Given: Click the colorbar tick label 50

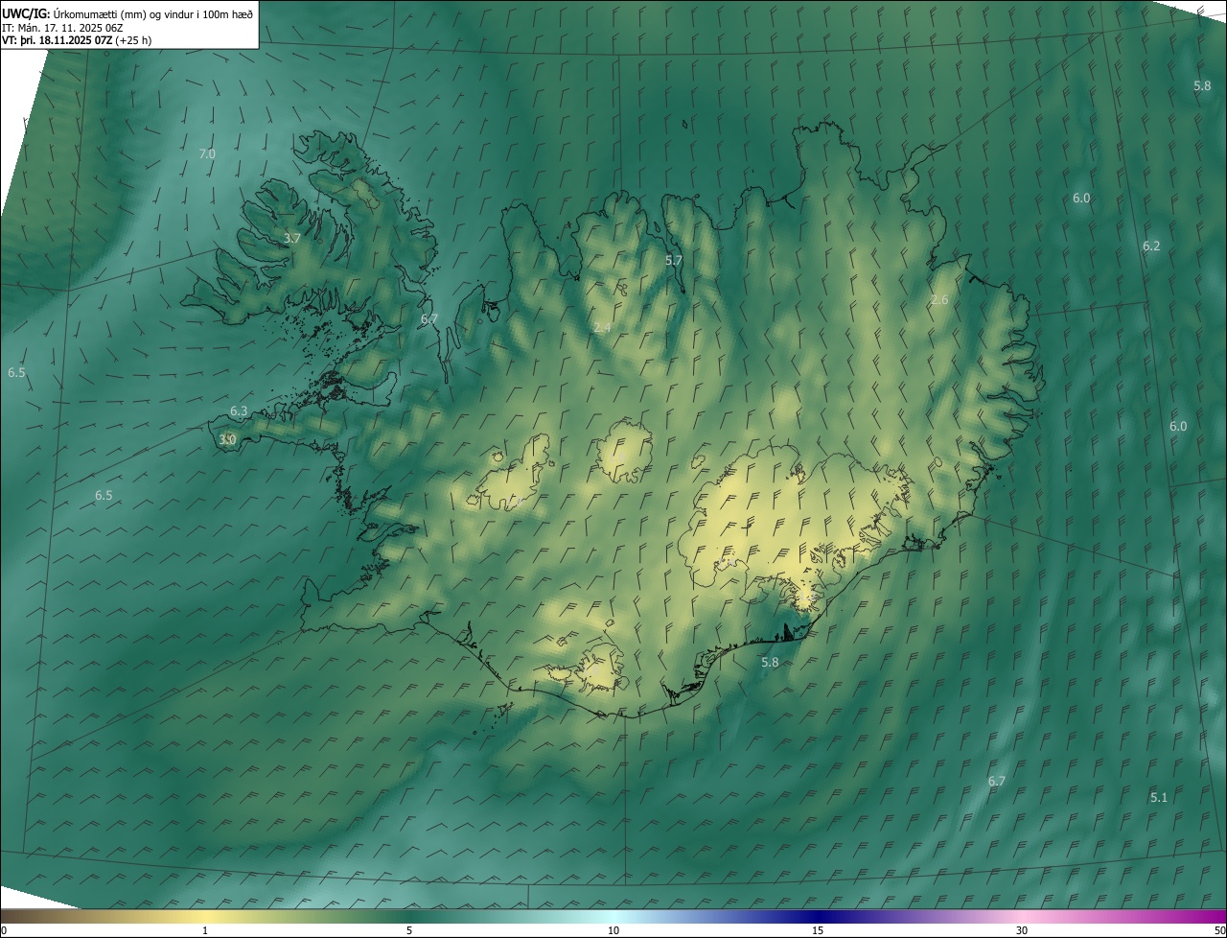Looking at the screenshot, I should click(x=1219, y=930).
